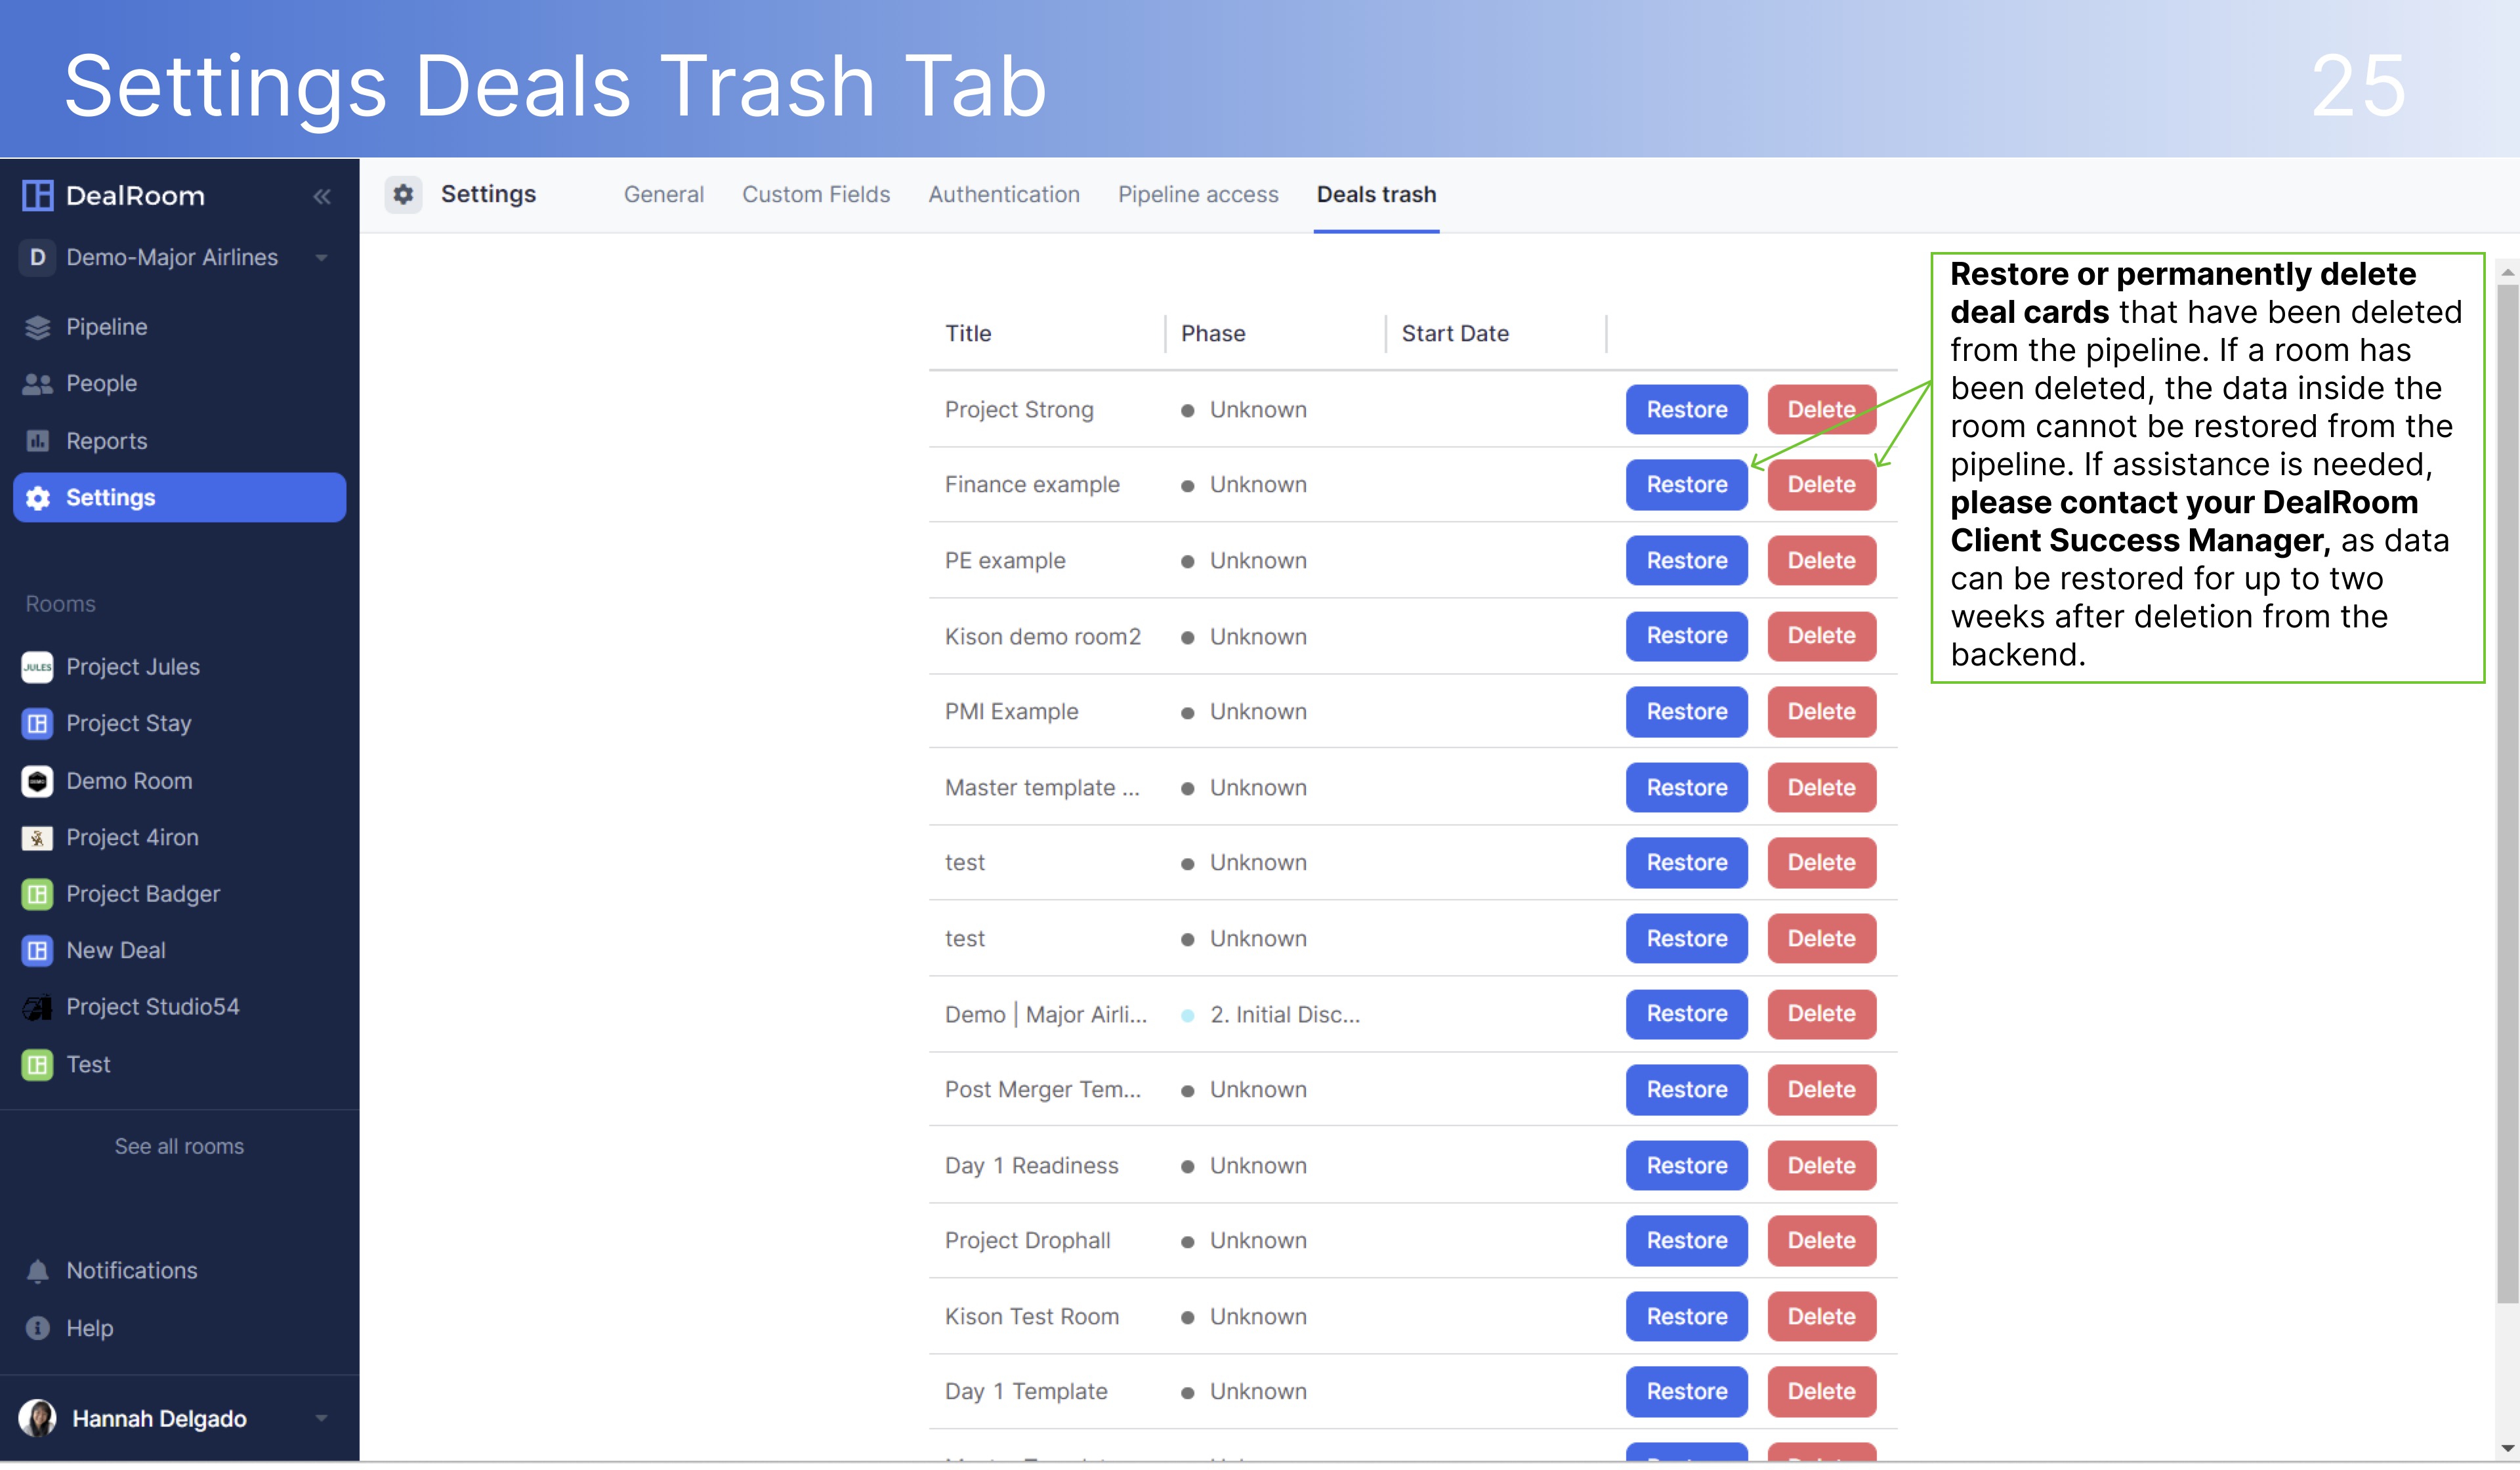Image resolution: width=2520 pixels, height=1470 pixels.
Task: Open Notifications via the bell icon
Action: (37, 1270)
